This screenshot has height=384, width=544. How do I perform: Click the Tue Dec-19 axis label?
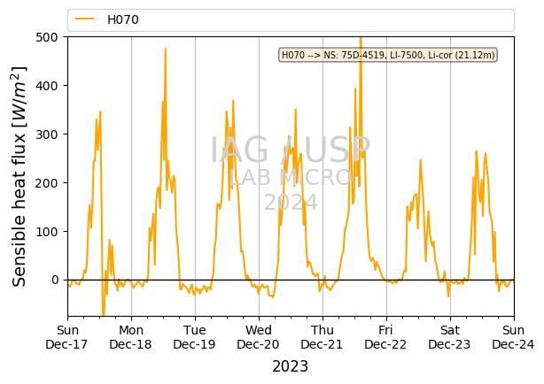click(195, 337)
